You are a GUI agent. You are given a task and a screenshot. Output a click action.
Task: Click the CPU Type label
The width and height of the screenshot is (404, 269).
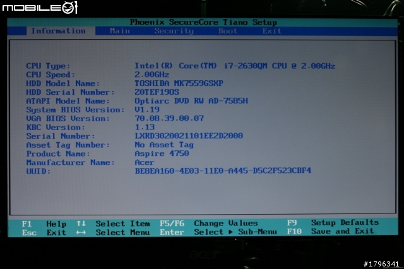point(48,66)
